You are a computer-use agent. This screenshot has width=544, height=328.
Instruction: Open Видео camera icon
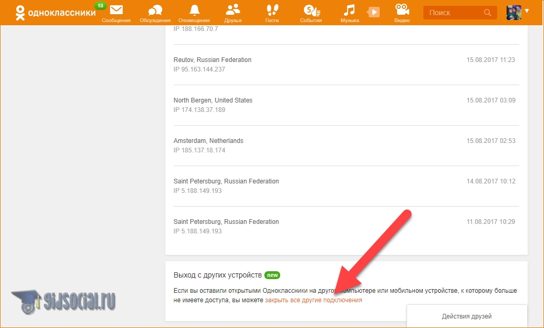[x=402, y=10]
